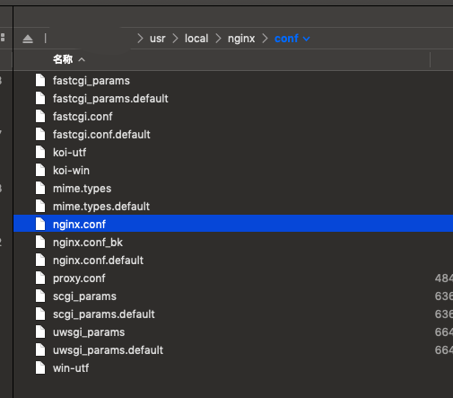This screenshot has height=398, width=453.
Task: Select the nginx.conf_bk file icon
Action: tap(40, 243)
